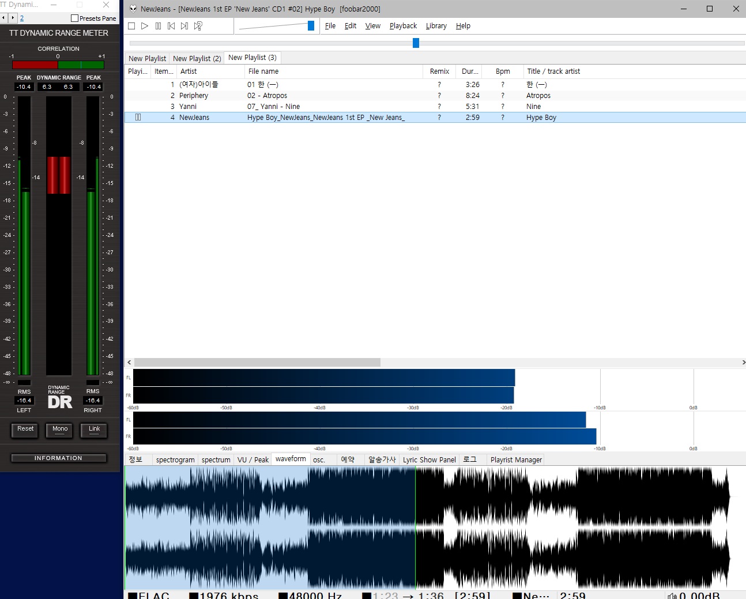Click the INFORMATION button
746x599 pixels.
coord(59,458)
